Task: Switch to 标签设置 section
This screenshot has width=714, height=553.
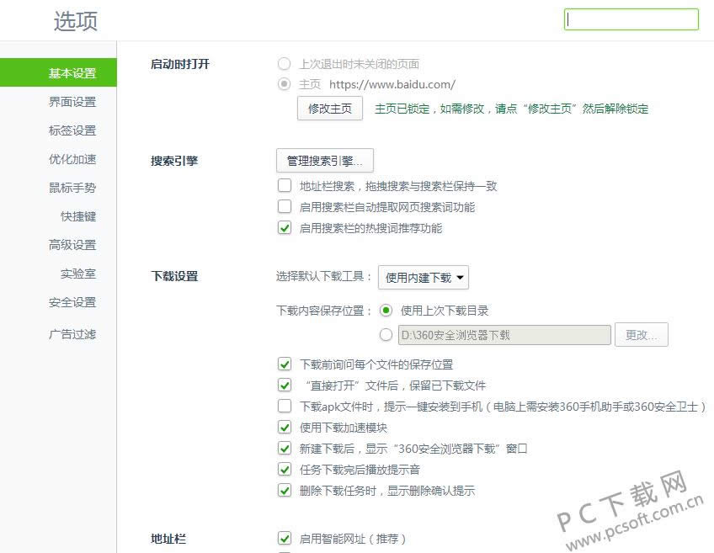Action: [x=72, y=130]
